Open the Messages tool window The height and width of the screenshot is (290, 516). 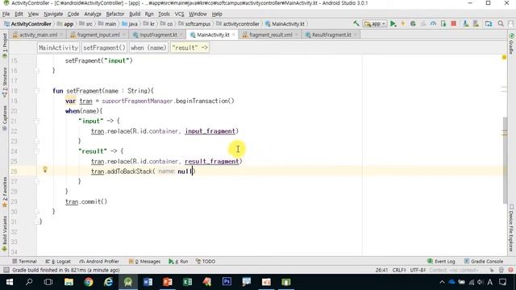click(x=144, y=261)
